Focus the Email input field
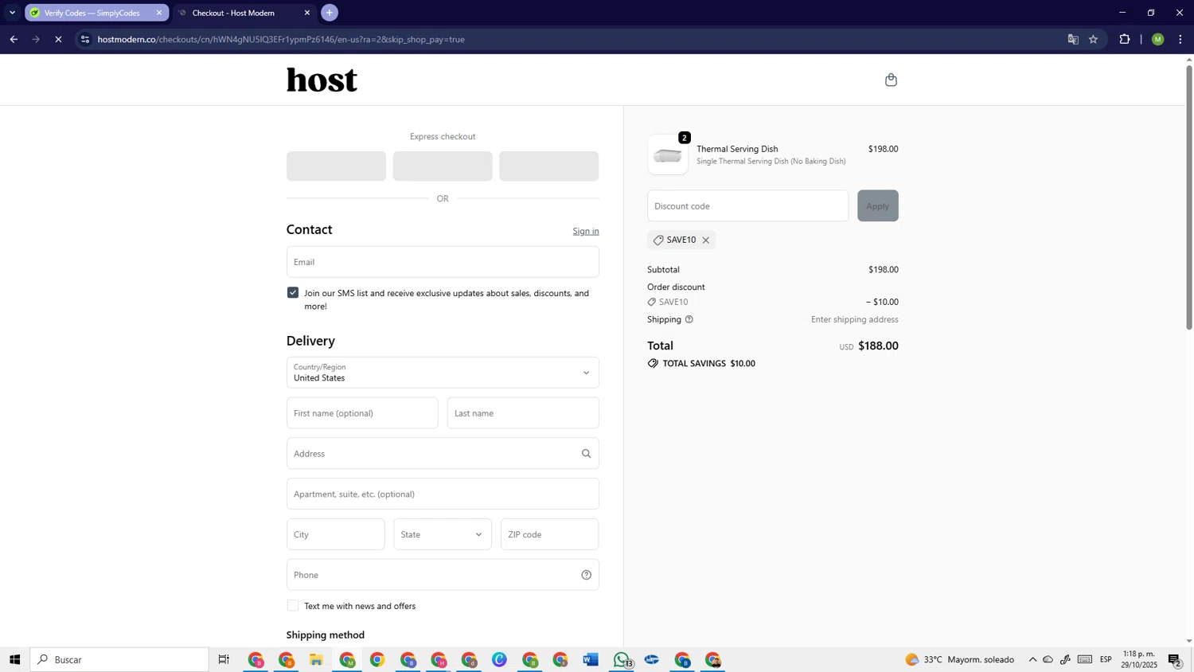This screenshot has height=672, width=1194. coord(443,262)
